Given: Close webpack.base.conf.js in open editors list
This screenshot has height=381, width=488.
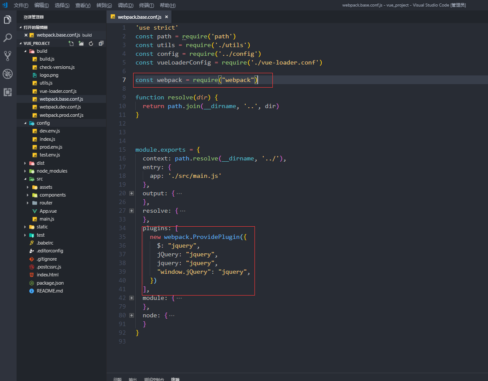Looking at the screenshot, I should 26,35.
